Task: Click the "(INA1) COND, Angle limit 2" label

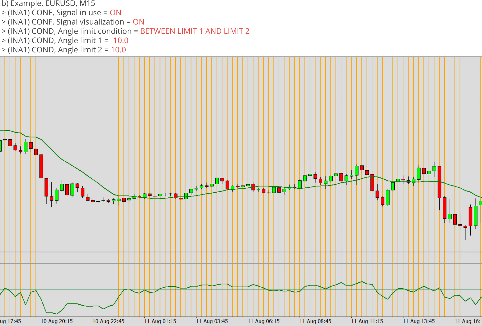Action: tap(55, 50)
